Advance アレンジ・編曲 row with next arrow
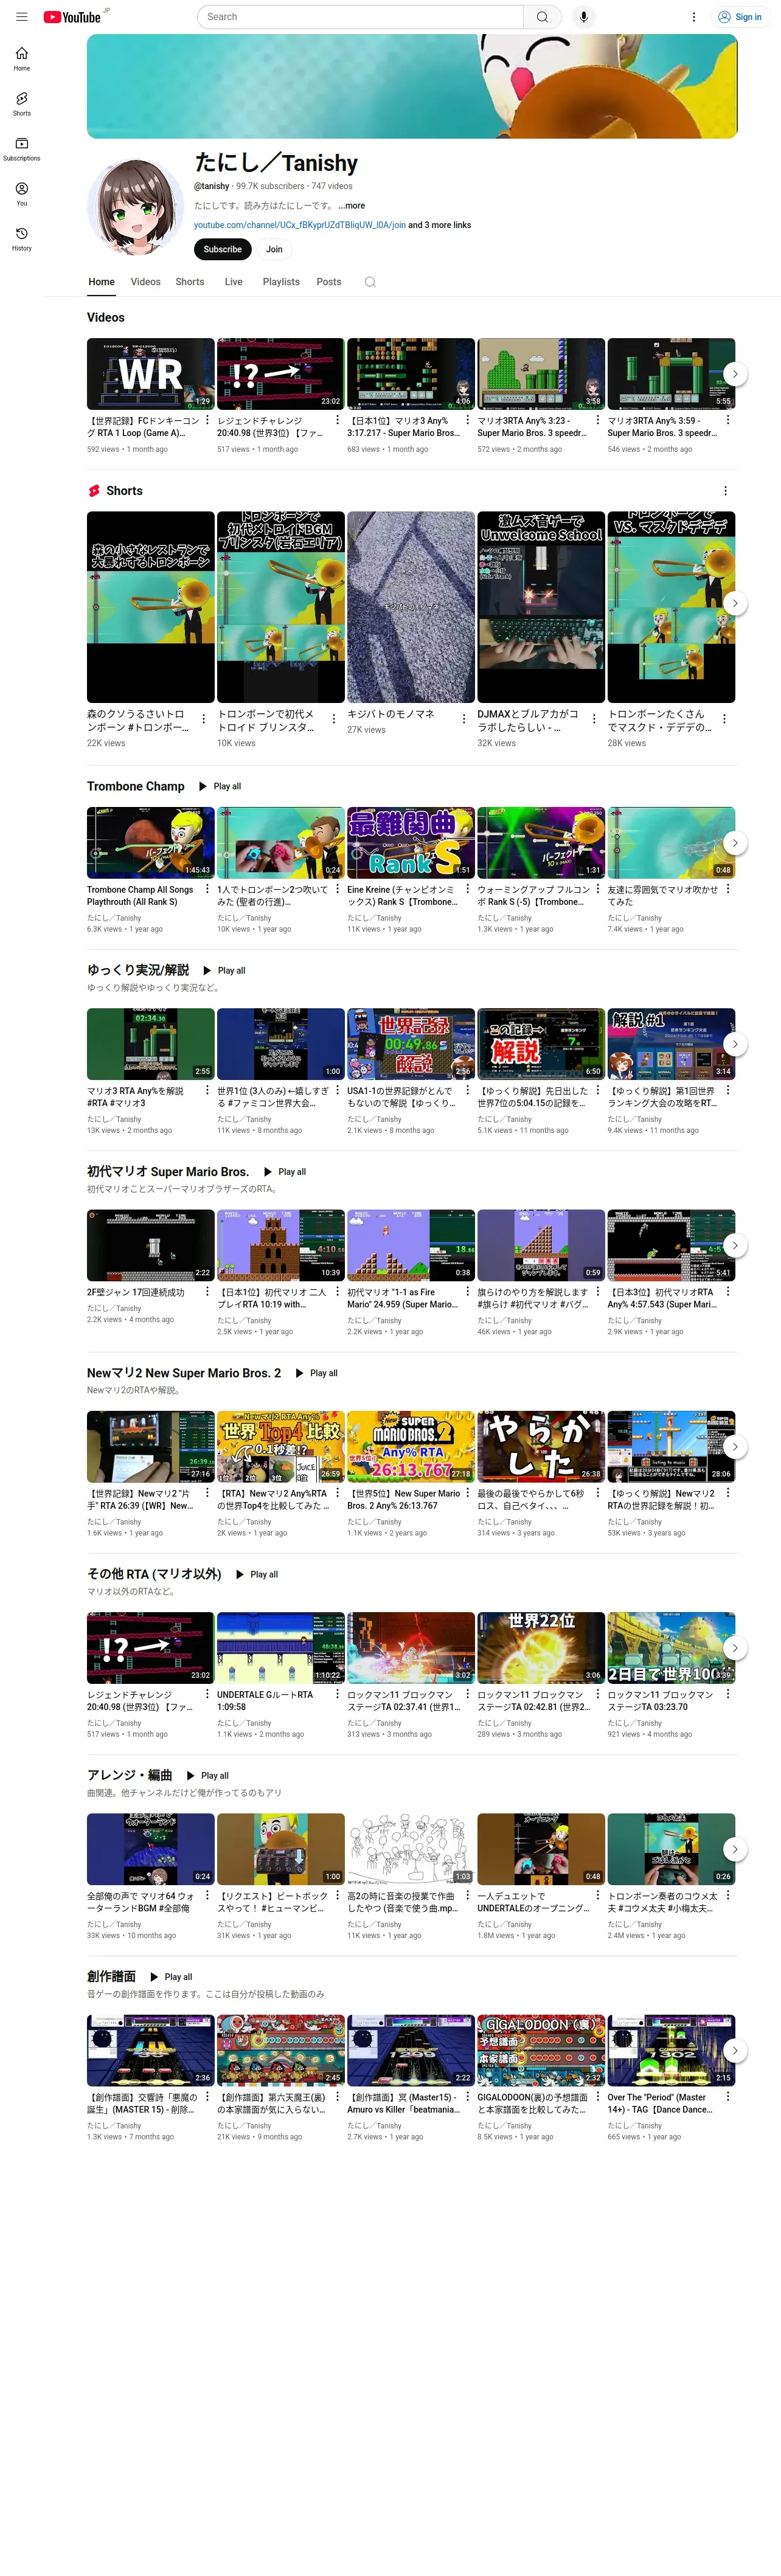Viewport: 781px width, 2576px height. [735, 1849]
